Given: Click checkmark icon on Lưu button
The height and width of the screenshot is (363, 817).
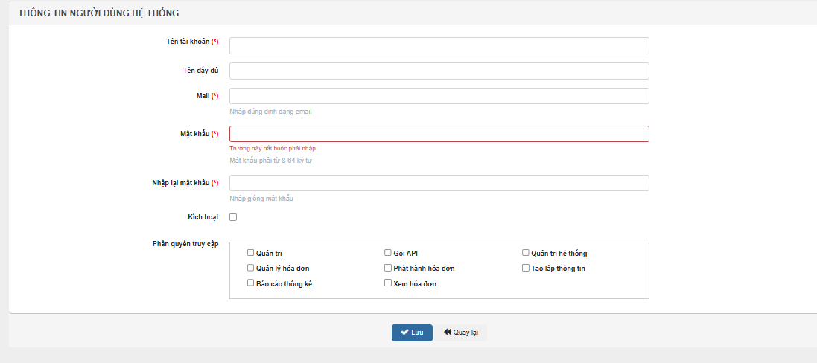Looking at the screenshot, I should [404, 333].
